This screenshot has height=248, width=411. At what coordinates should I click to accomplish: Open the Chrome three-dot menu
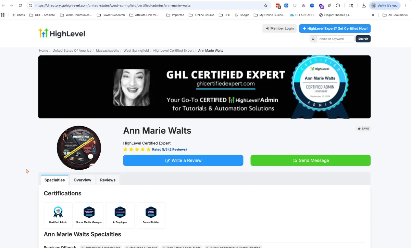tap(406, 5)
